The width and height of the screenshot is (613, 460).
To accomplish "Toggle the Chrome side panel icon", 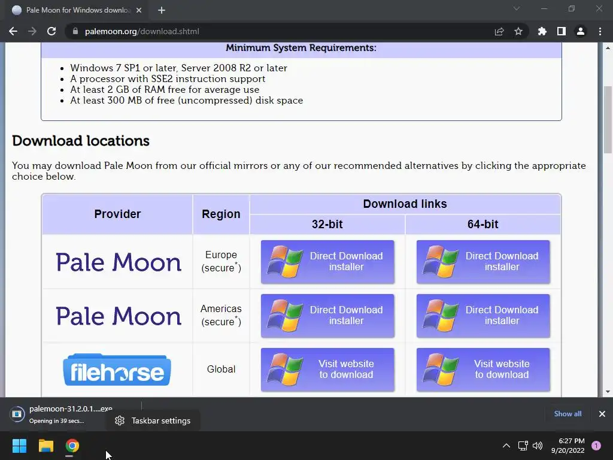I will click(562, 31).
